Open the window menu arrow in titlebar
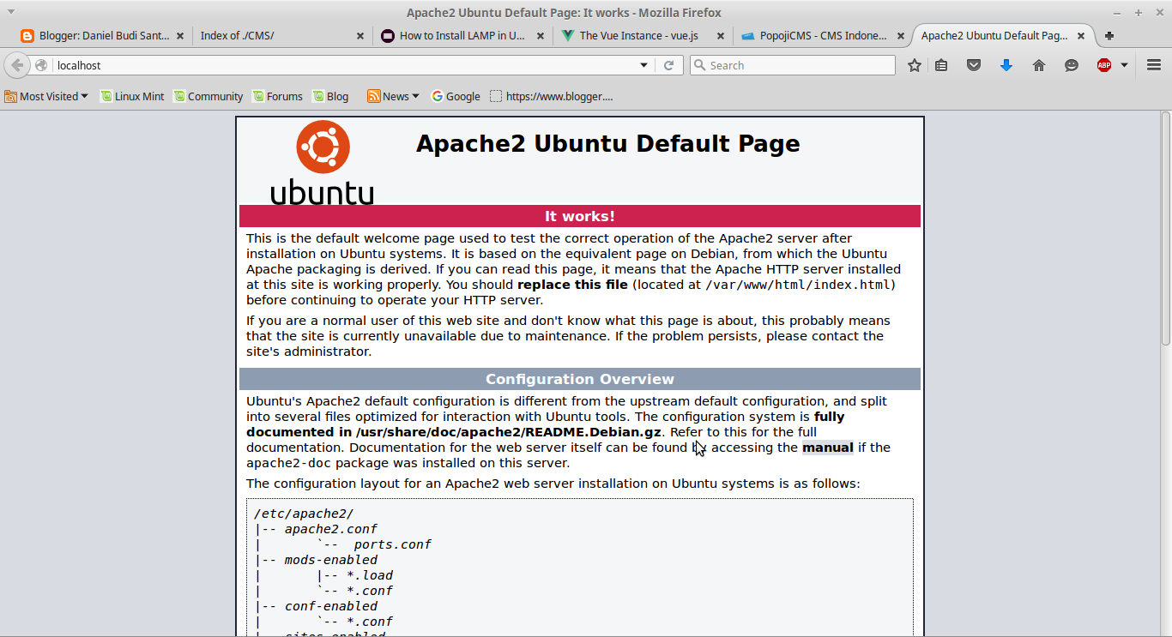1172x637 pixels. pyautogui.click(x=10, y=12)
